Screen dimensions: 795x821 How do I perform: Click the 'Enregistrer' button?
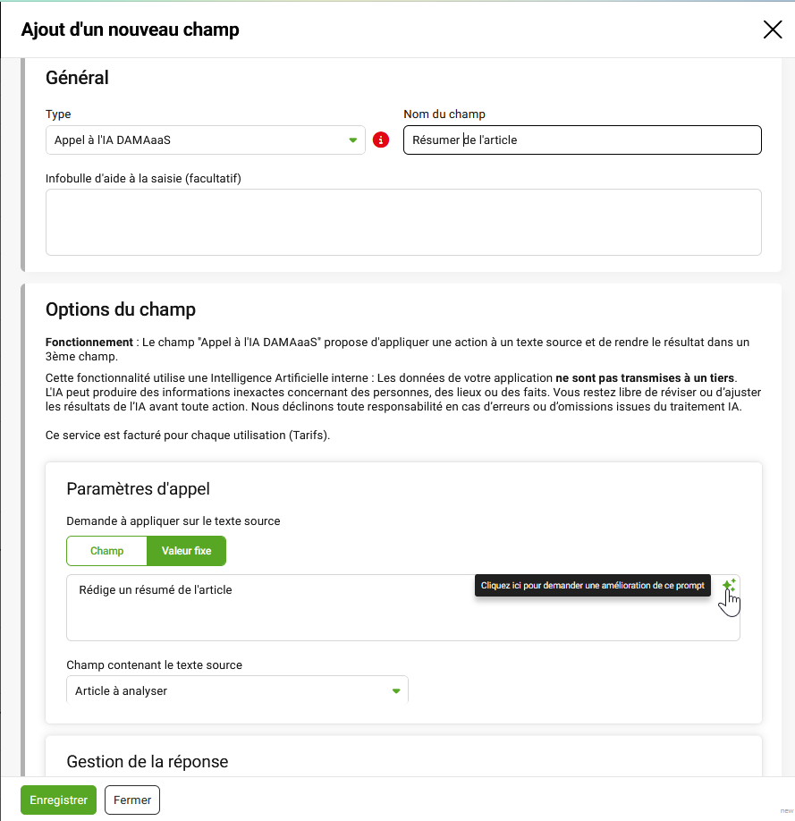[x=59, y=800]
